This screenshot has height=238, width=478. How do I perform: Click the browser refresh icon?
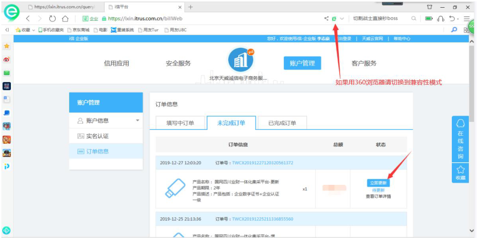coord(52,18)
